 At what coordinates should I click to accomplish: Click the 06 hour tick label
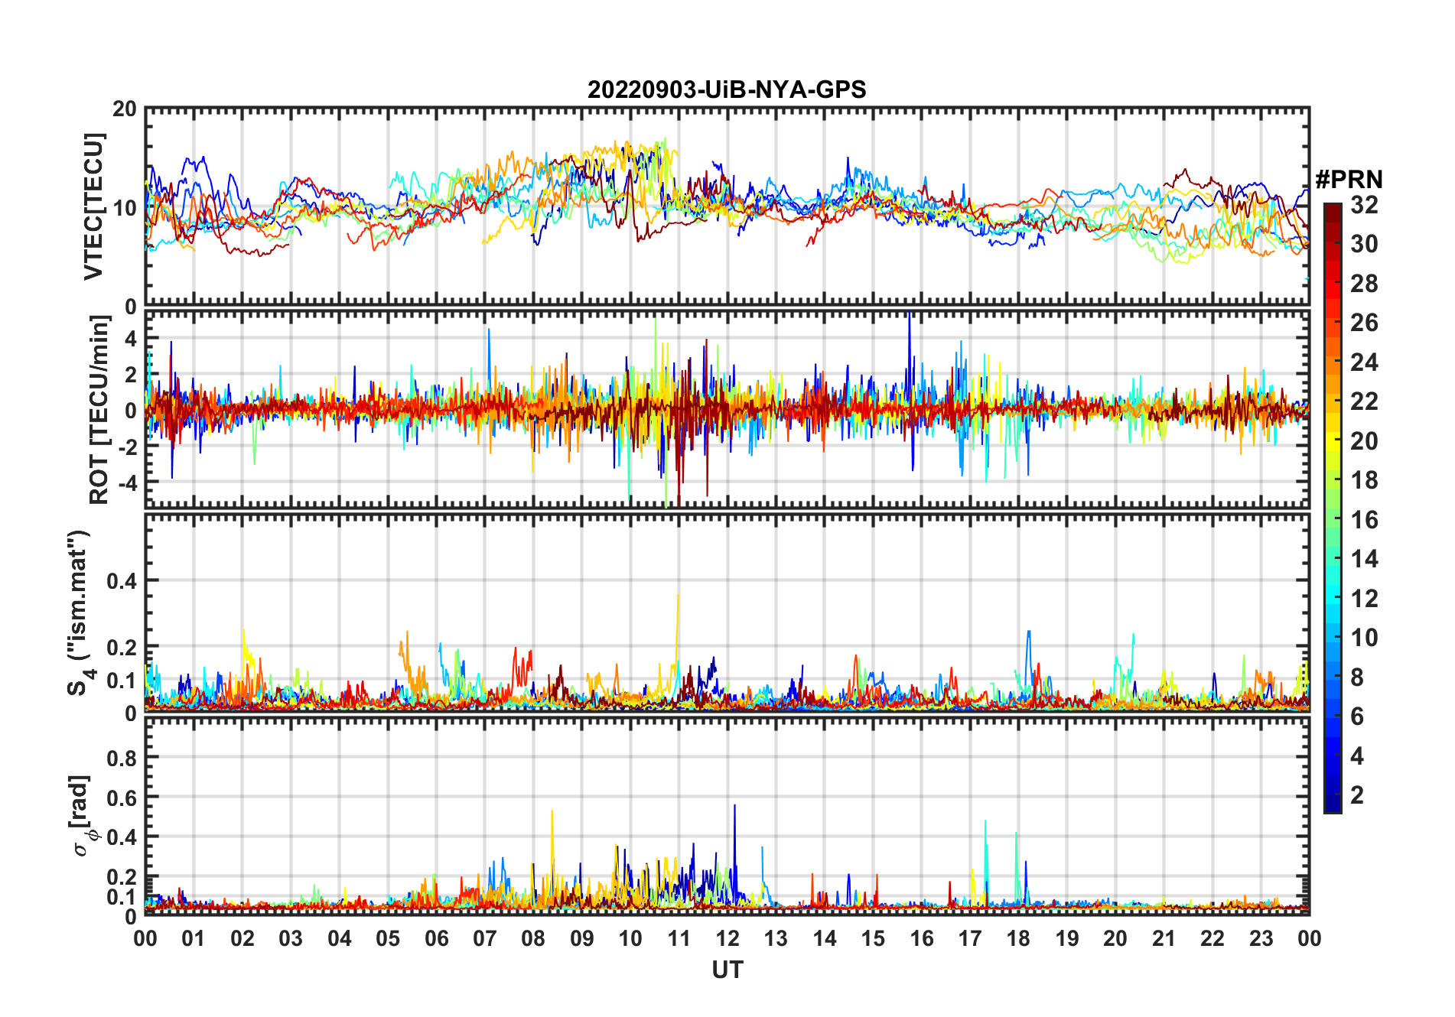pyautogui.click(x=436, y=938)
